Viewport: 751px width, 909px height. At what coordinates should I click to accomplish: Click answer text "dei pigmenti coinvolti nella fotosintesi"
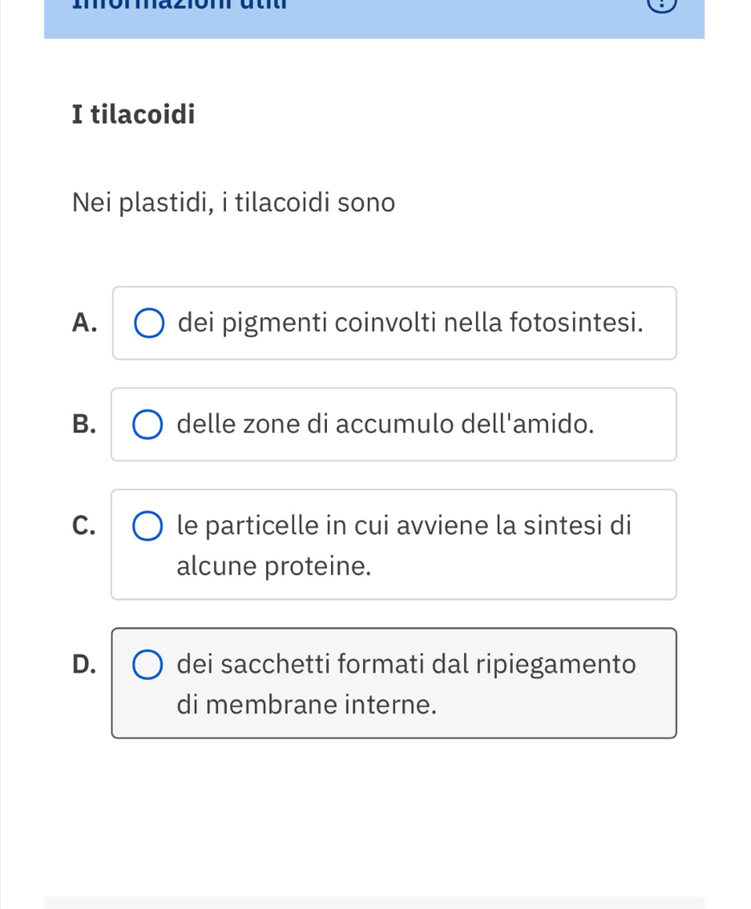(x=410, y=323)
